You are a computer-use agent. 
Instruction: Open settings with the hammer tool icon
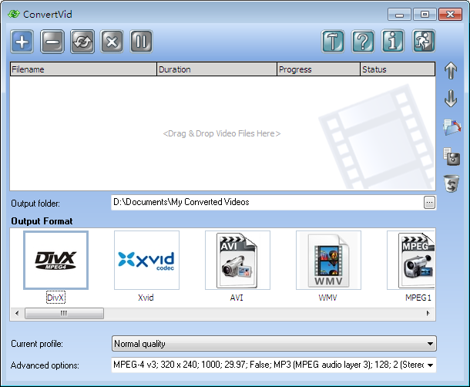[333, 42]
